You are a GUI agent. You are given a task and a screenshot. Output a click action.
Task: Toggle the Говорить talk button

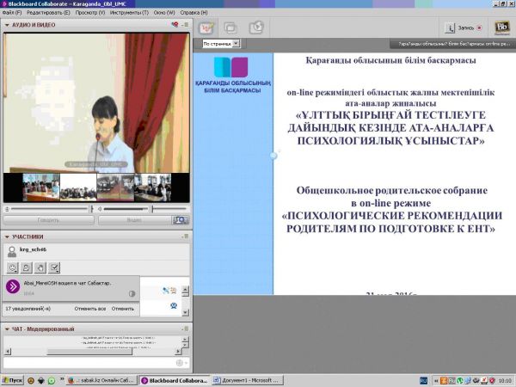48,219
